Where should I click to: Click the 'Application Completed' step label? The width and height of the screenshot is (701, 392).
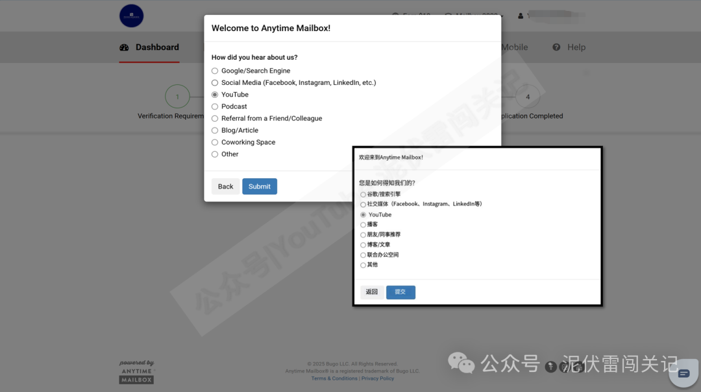click(x=532, y=116)
